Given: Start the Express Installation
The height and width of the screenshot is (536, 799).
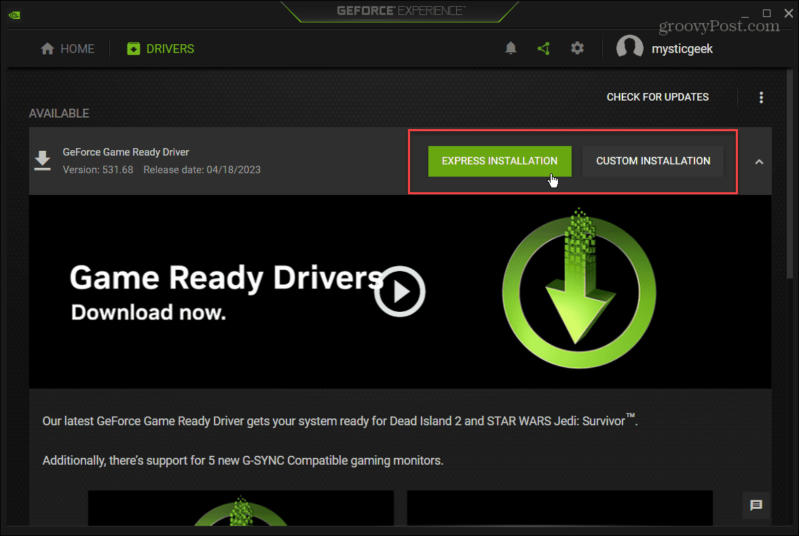Looking at the screenshot, I should tap(499, 161).
